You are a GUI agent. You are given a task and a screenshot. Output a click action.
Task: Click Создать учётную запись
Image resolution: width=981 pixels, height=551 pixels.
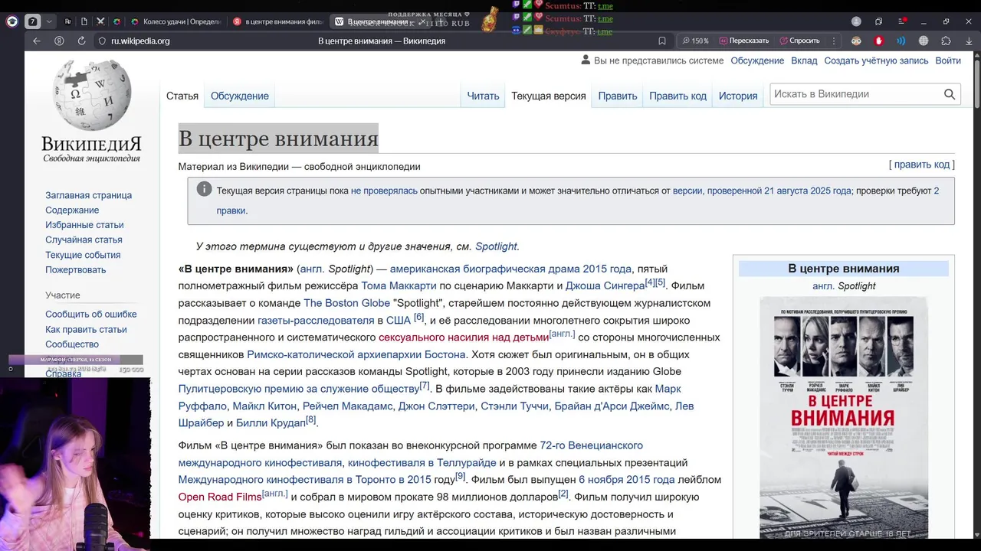click(x=877, y=60)
